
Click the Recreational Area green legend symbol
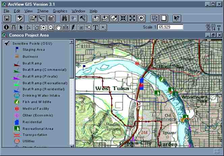pyautogui.click(x=17, y=129)
